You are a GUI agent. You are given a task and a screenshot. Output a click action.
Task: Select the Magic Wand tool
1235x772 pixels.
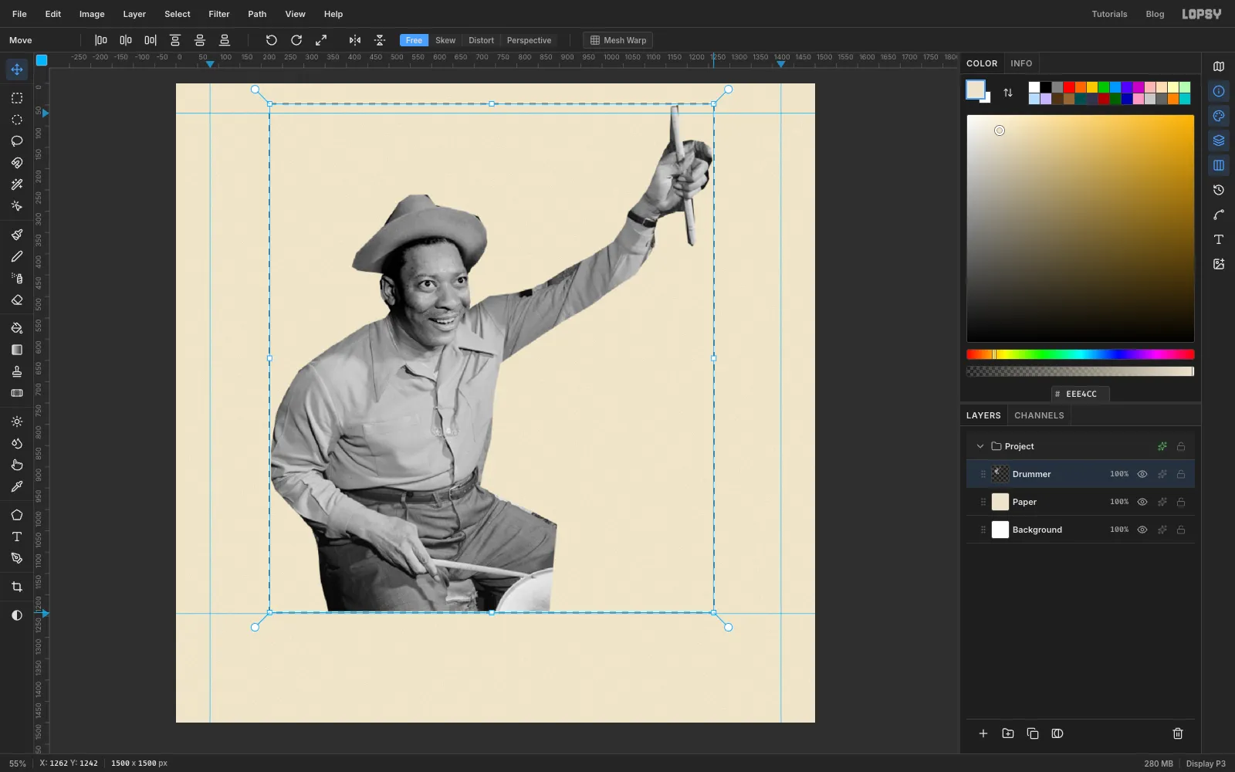pyautogui.click(x=17, y=185)
